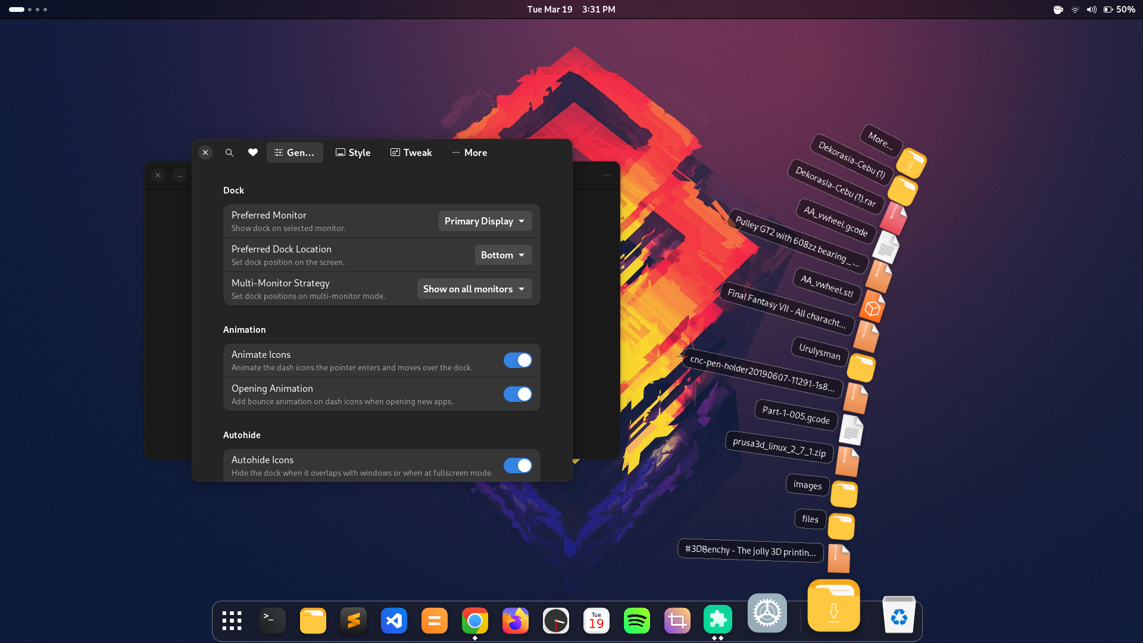Turn off Autohide Icons switch
Screen dimensions: 1143x643
(x=517, y=466)
